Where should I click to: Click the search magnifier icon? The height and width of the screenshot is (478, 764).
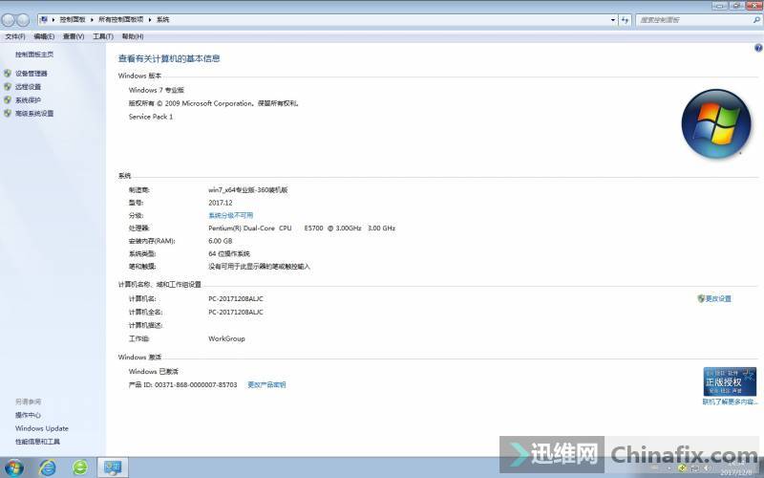pos(756,20)
